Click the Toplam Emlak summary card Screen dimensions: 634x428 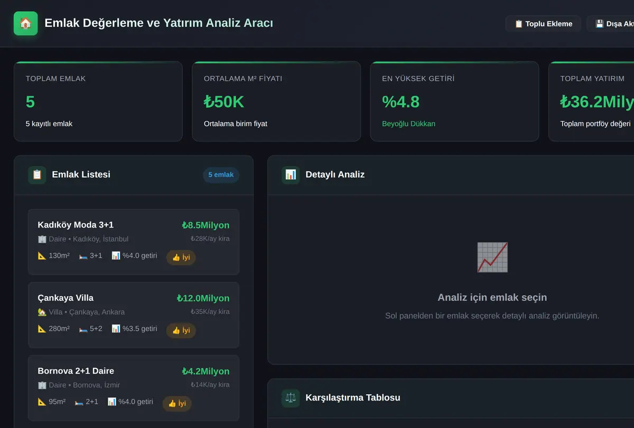pyautogui.click(x=98, y=101)
